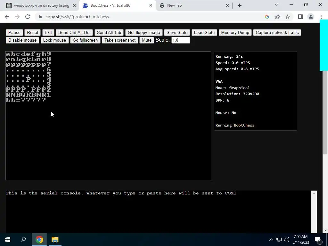Click the Avg speed: 0.8 mIPS text

[237, 69]
